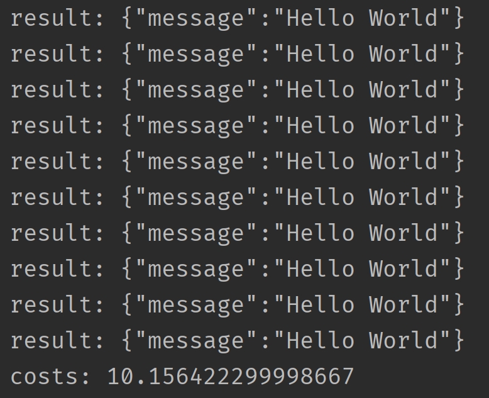This screenshot has width=489, height=398.
Task: Click "message" key in second result line
Action: 196,54
